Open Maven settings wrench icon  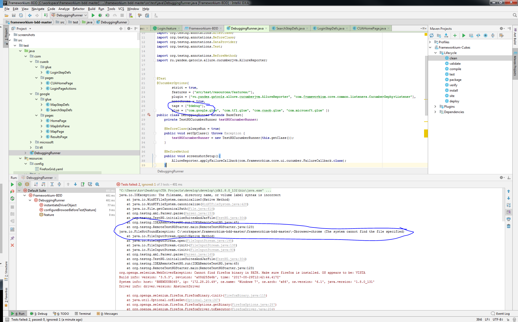(x=501, y=35)
